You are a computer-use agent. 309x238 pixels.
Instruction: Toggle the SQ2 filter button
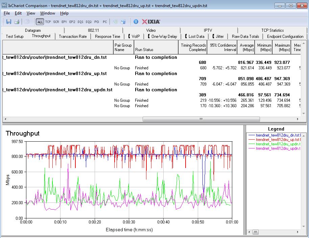tap(89, 22)
